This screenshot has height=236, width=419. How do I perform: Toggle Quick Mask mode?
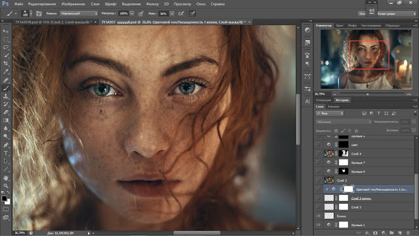pyautogui.click(x=6, y=209)
